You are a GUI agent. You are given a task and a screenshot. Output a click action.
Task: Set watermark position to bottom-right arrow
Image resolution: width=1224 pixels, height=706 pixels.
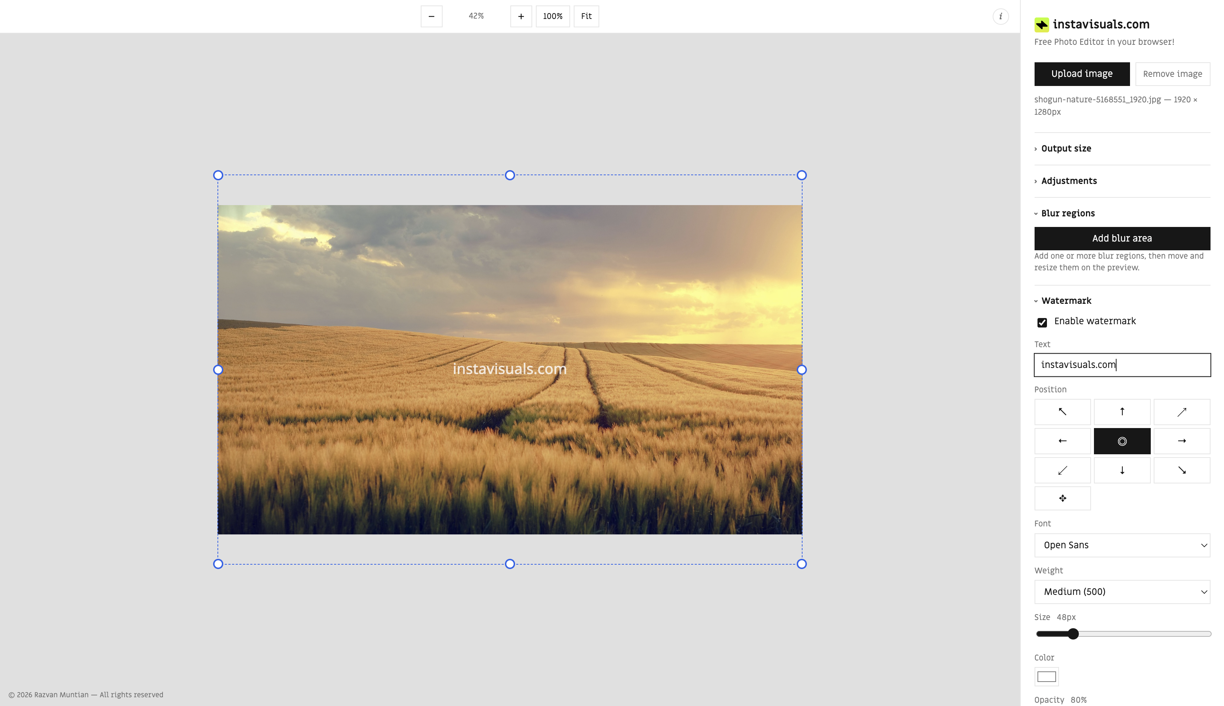pos(1181,470)
